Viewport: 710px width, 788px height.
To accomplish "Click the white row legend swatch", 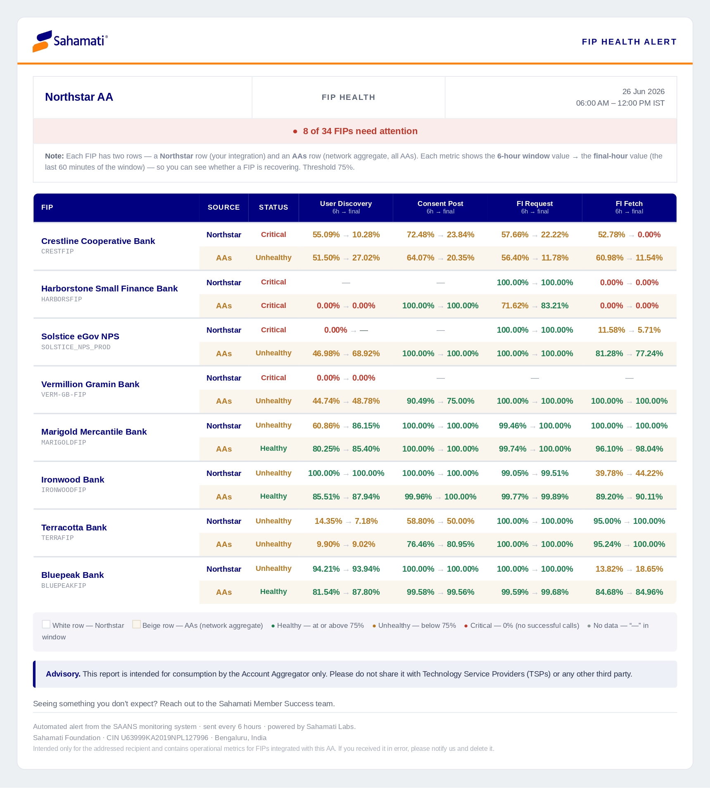I will [x=46, y=624].
